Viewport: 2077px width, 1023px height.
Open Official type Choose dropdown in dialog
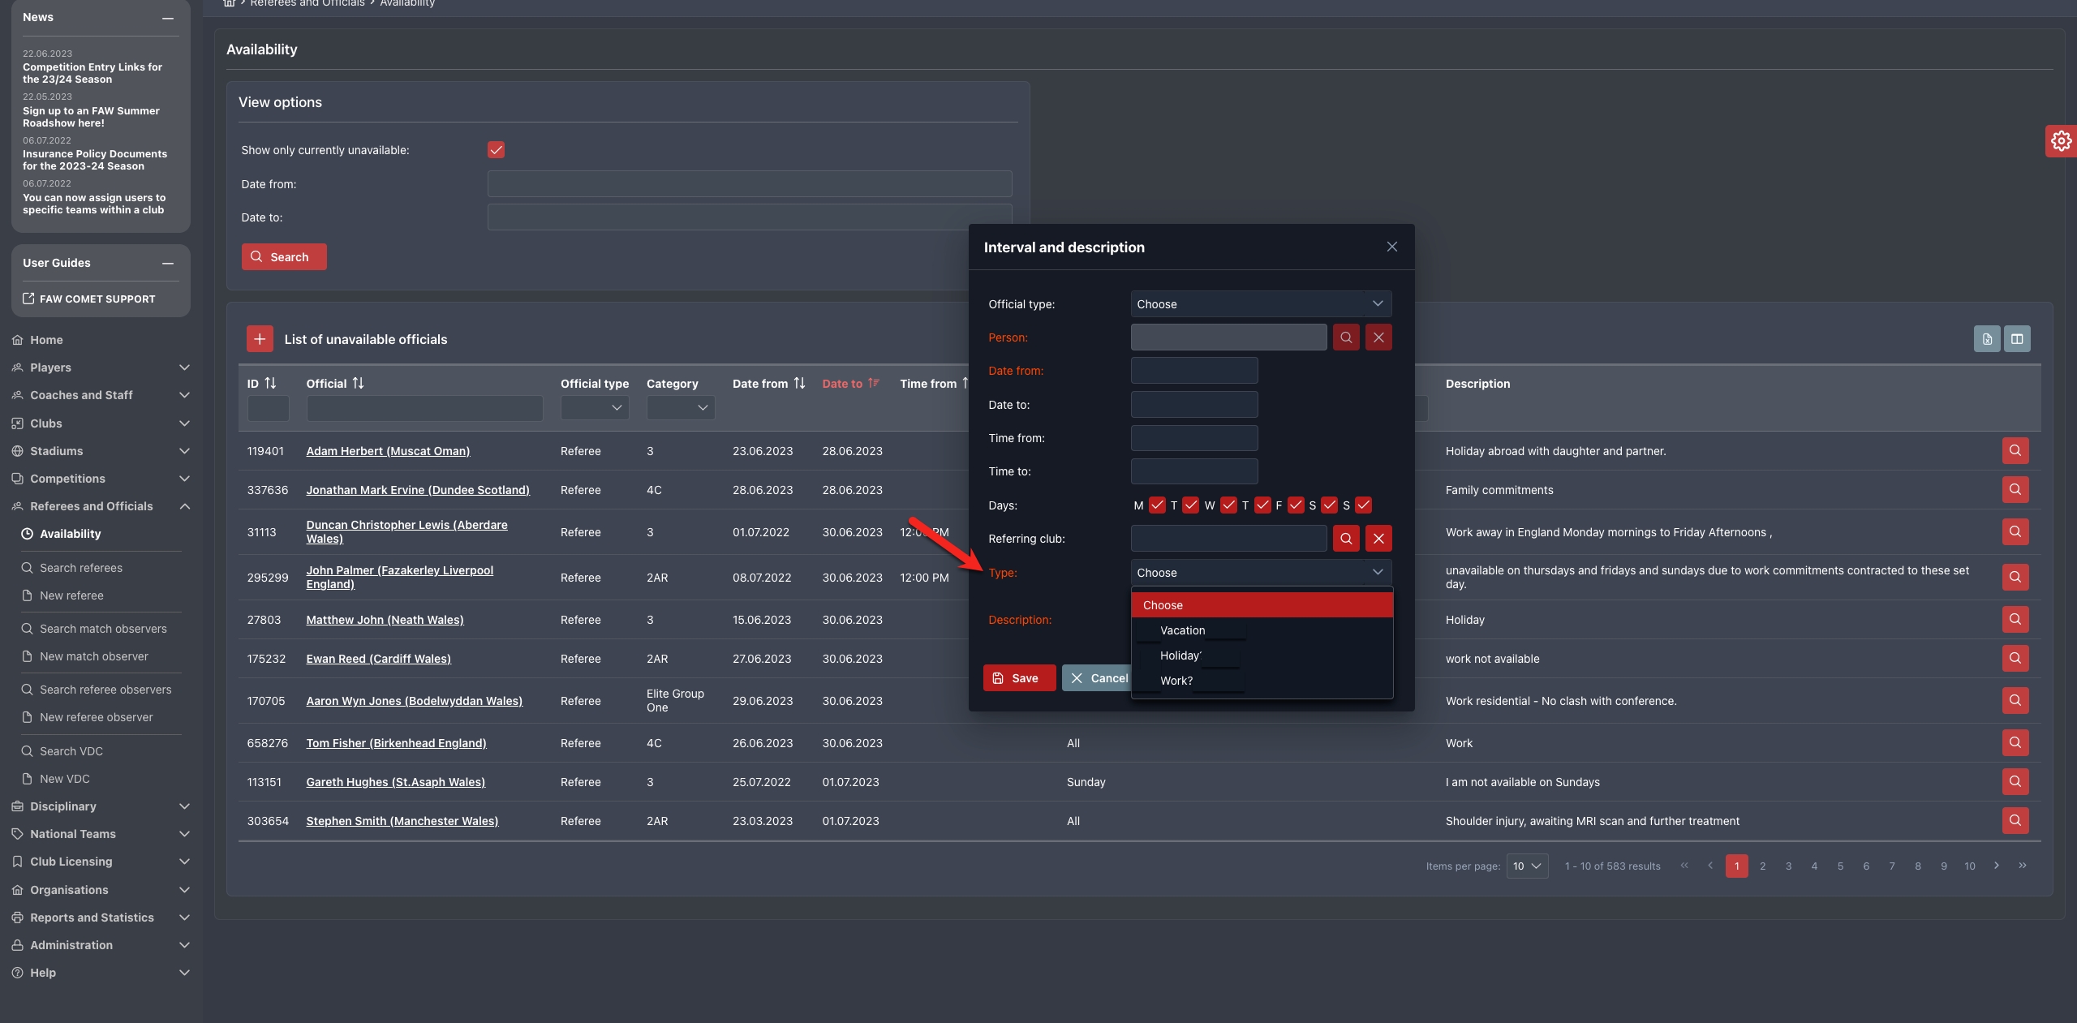[1261, 304]
